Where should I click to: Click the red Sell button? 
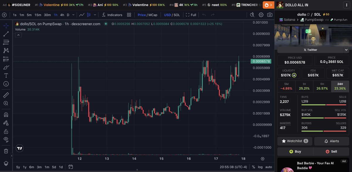331,152
